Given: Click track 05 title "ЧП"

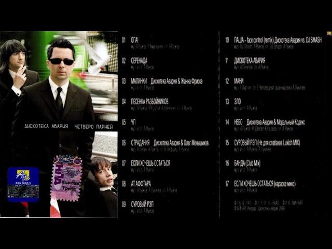Looking at the screenshot, I should (x=133, y=122).
